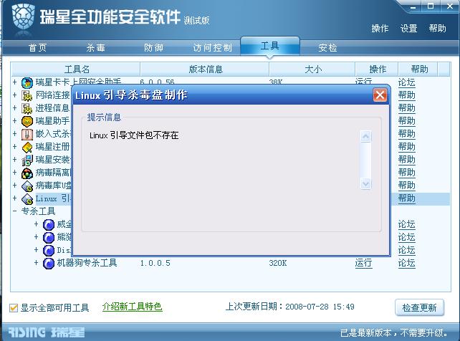Switch to the 杀毒 tab
Viewport: 460px width, 341px height.
(x=95, y=47)
